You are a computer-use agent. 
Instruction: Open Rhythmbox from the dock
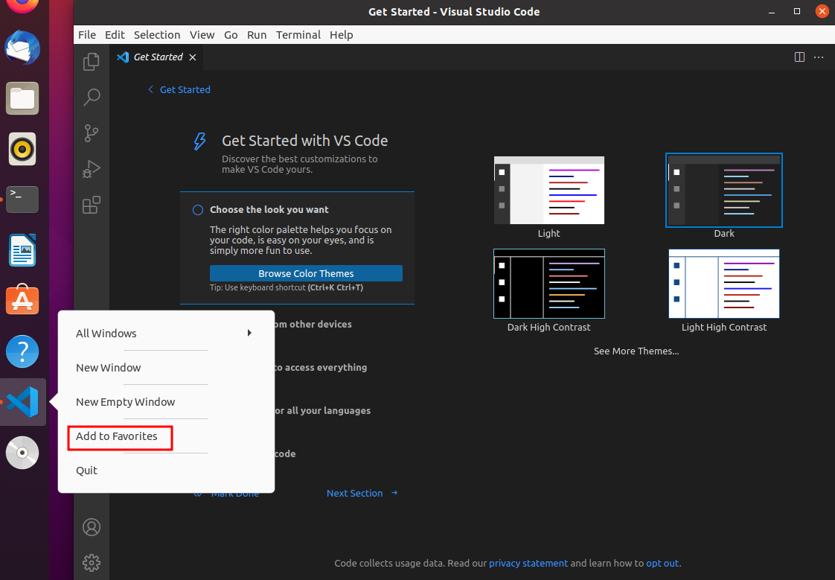point(22,149)
